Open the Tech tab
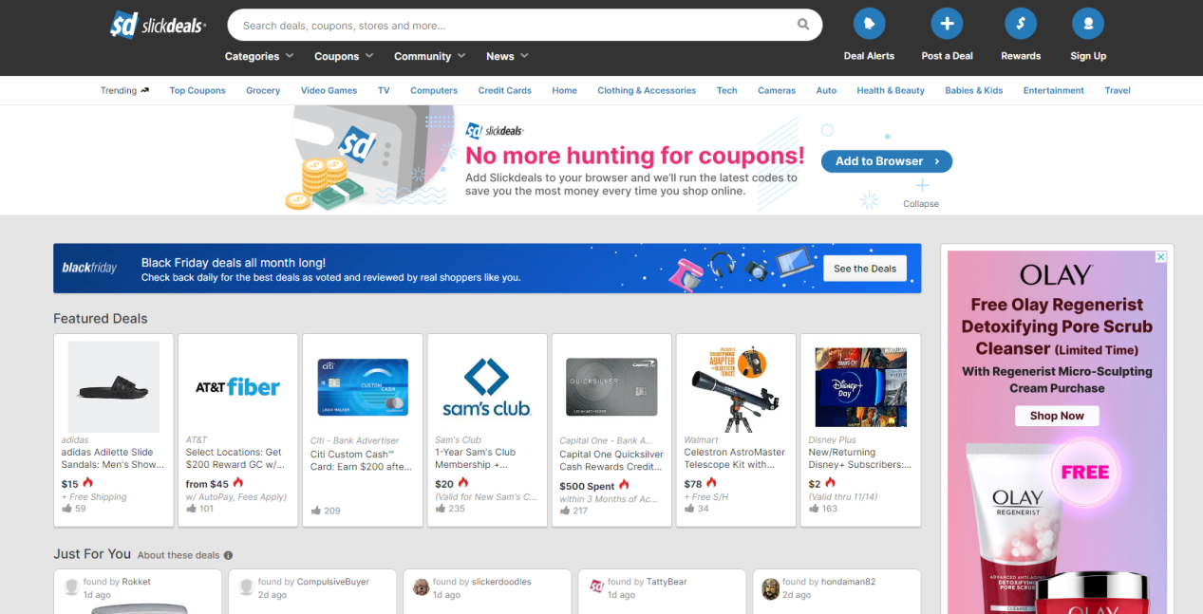Image resolution: width=1203 pixels, height=614 pixels. pyautogui.click(x=727, y=90)
